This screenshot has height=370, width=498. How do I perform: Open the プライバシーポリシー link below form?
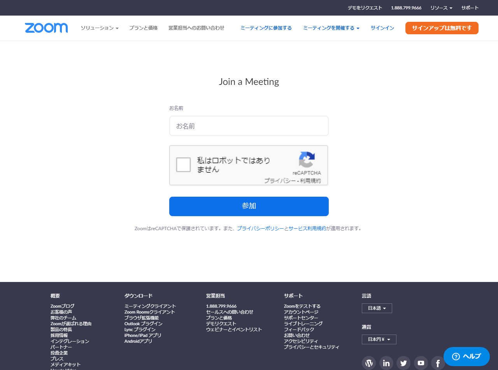coord(260,229)
